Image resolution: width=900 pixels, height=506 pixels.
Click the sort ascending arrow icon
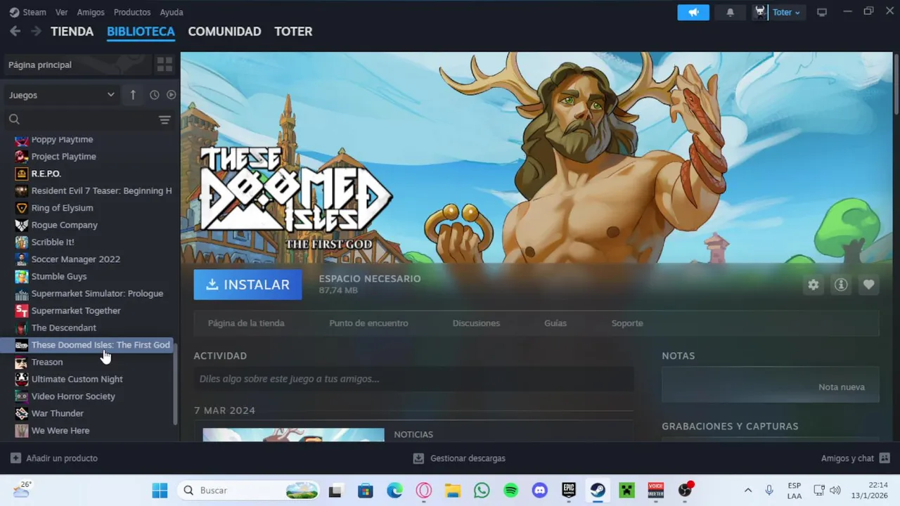pyautogui.click(x=133, y=95)
